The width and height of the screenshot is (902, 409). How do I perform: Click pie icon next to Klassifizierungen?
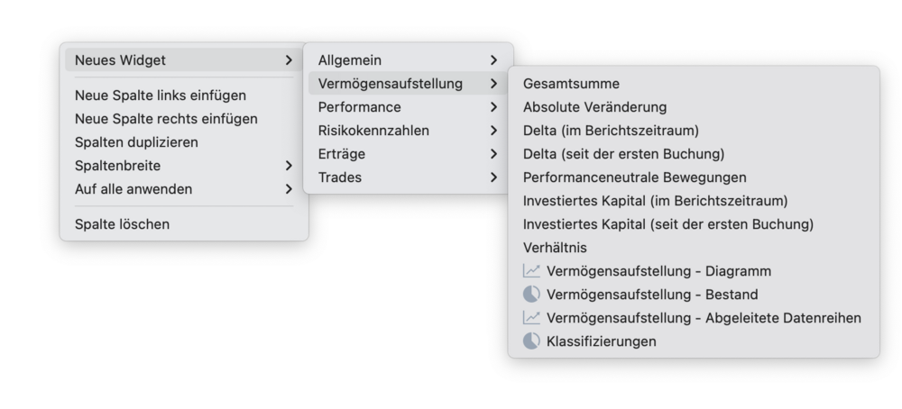(x=532, y=341)
